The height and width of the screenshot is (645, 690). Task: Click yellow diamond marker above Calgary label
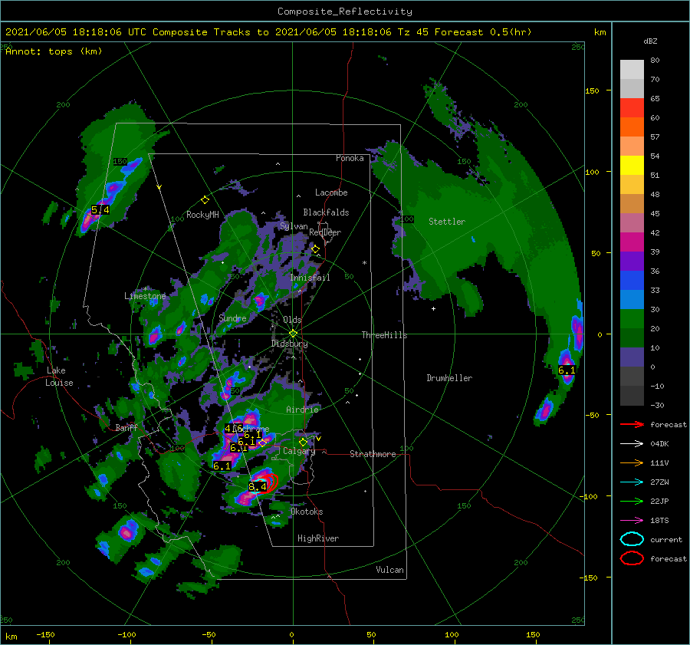[303, 442]
